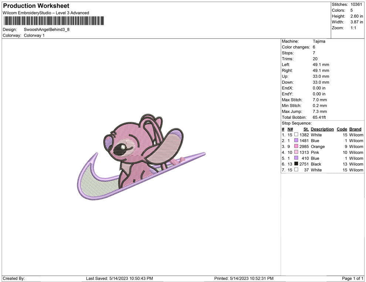
Task: Click the pink swatch labeled Orange
Action: (296, 146)
